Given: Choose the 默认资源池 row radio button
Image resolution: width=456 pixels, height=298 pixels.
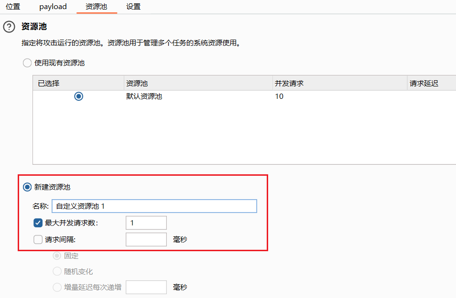Looking at the screenshot, I should (79, 96).
